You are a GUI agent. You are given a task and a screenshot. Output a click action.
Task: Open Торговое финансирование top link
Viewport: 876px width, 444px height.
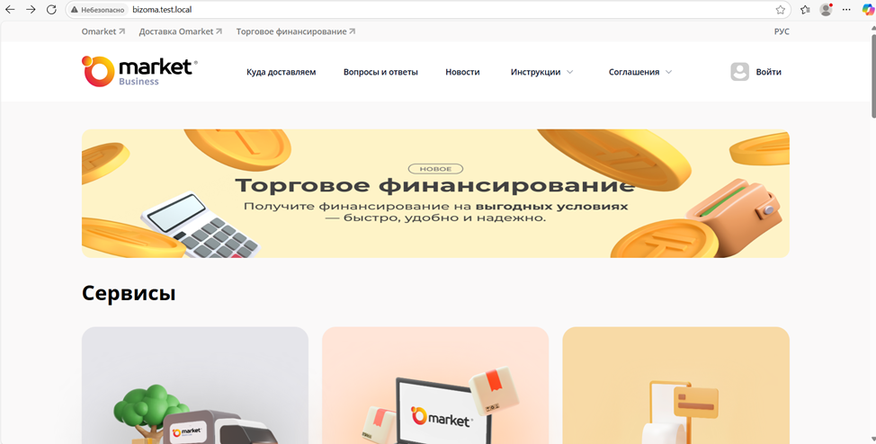[x=296, y=31]
